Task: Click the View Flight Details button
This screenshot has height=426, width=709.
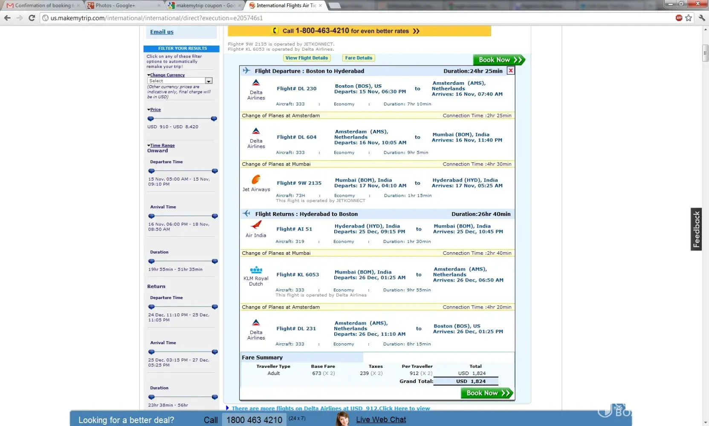Action: 307,58
